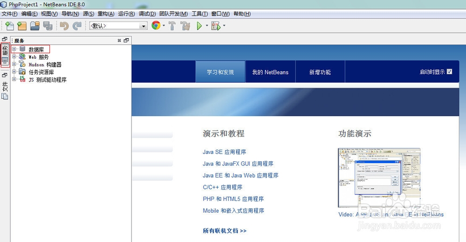Open the 运行(R) menu
The image size is (466, 242).
point(126,14)
